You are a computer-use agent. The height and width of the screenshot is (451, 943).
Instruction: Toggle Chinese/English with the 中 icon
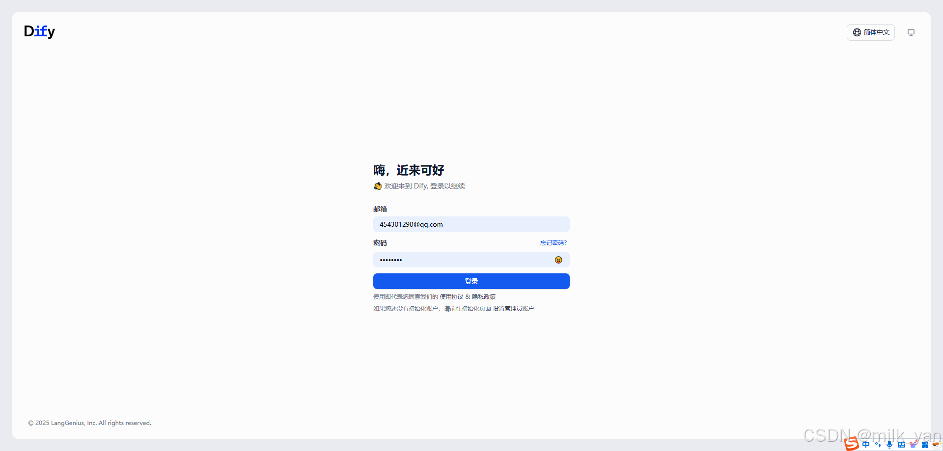[866, 444]
